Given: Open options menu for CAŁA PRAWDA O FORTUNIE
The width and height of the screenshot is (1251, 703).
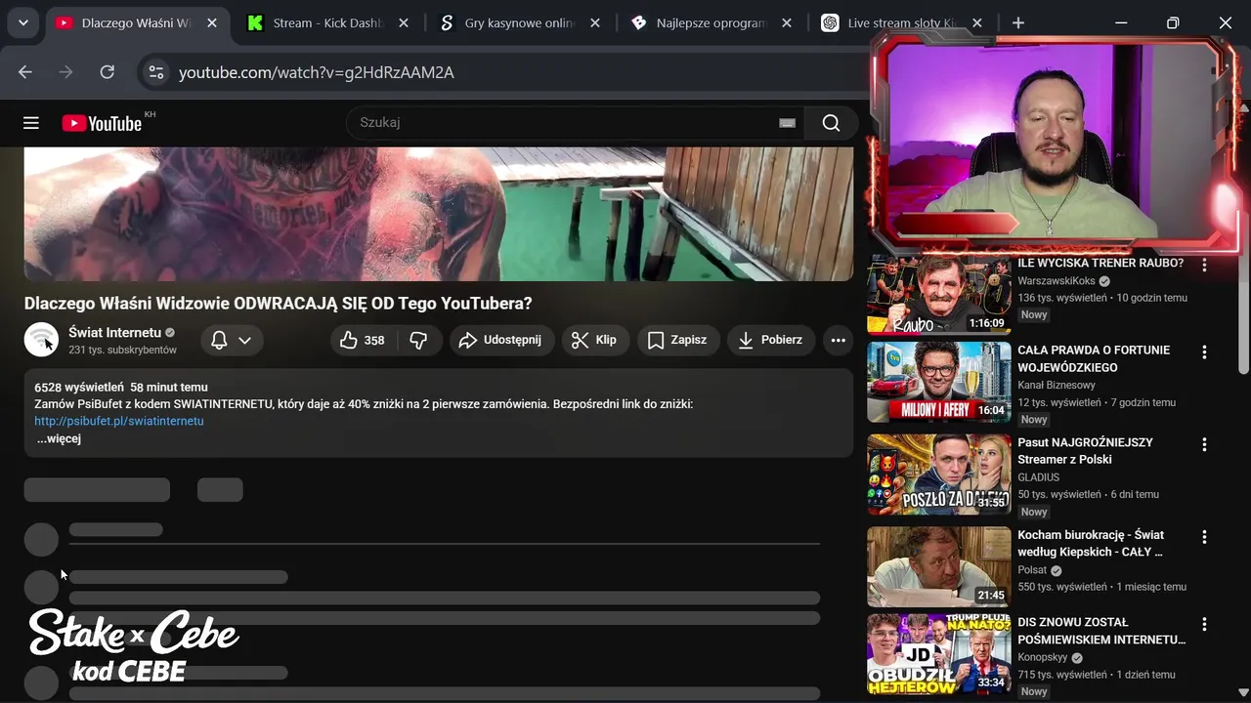Looking at the screenshot, I should [1204, 352].
